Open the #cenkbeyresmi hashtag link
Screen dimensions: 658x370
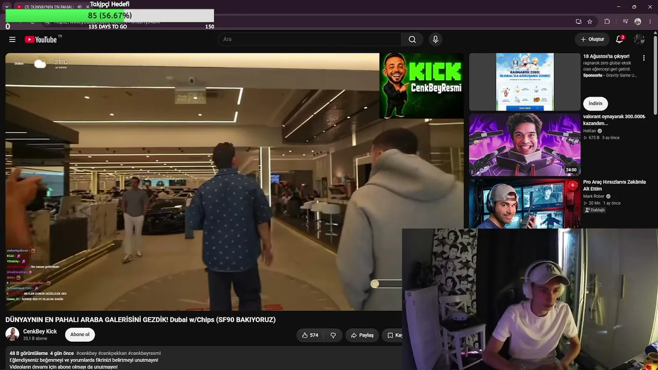pos(144,354)
